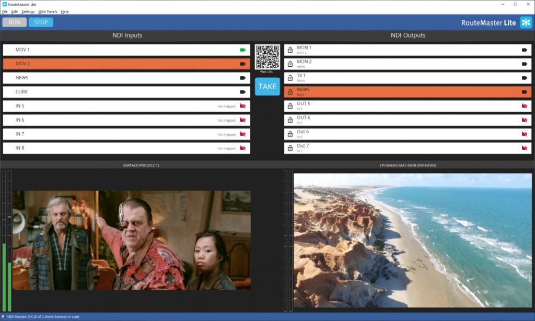Toggle the lock on TX 1 output
Image resolution: width=535 pixels, height=321 pixels.
pyautogui.click(x=290, y=78)
